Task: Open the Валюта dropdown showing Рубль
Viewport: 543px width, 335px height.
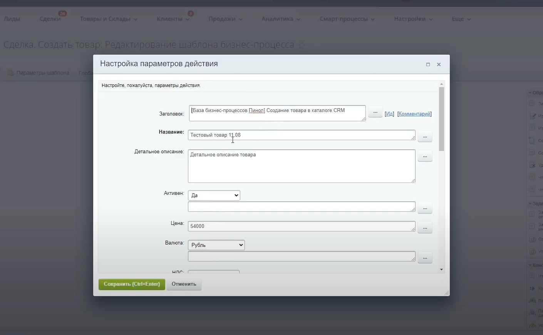Action: click(x=216, y=245)
